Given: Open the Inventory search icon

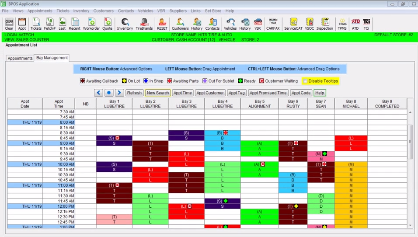Looking at the screenshot, I should pyautogui.click(x=125, y=24).
